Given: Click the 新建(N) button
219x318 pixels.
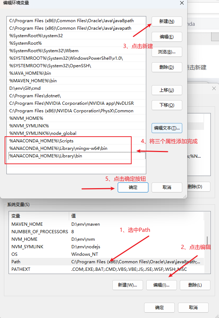Looking at the screenshot, I should point(167,21).
